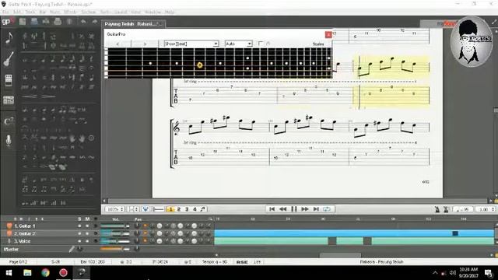This screenshot has width=498, height=280.
Task: Rewind to the previous bar
Action: click(282, 209)
